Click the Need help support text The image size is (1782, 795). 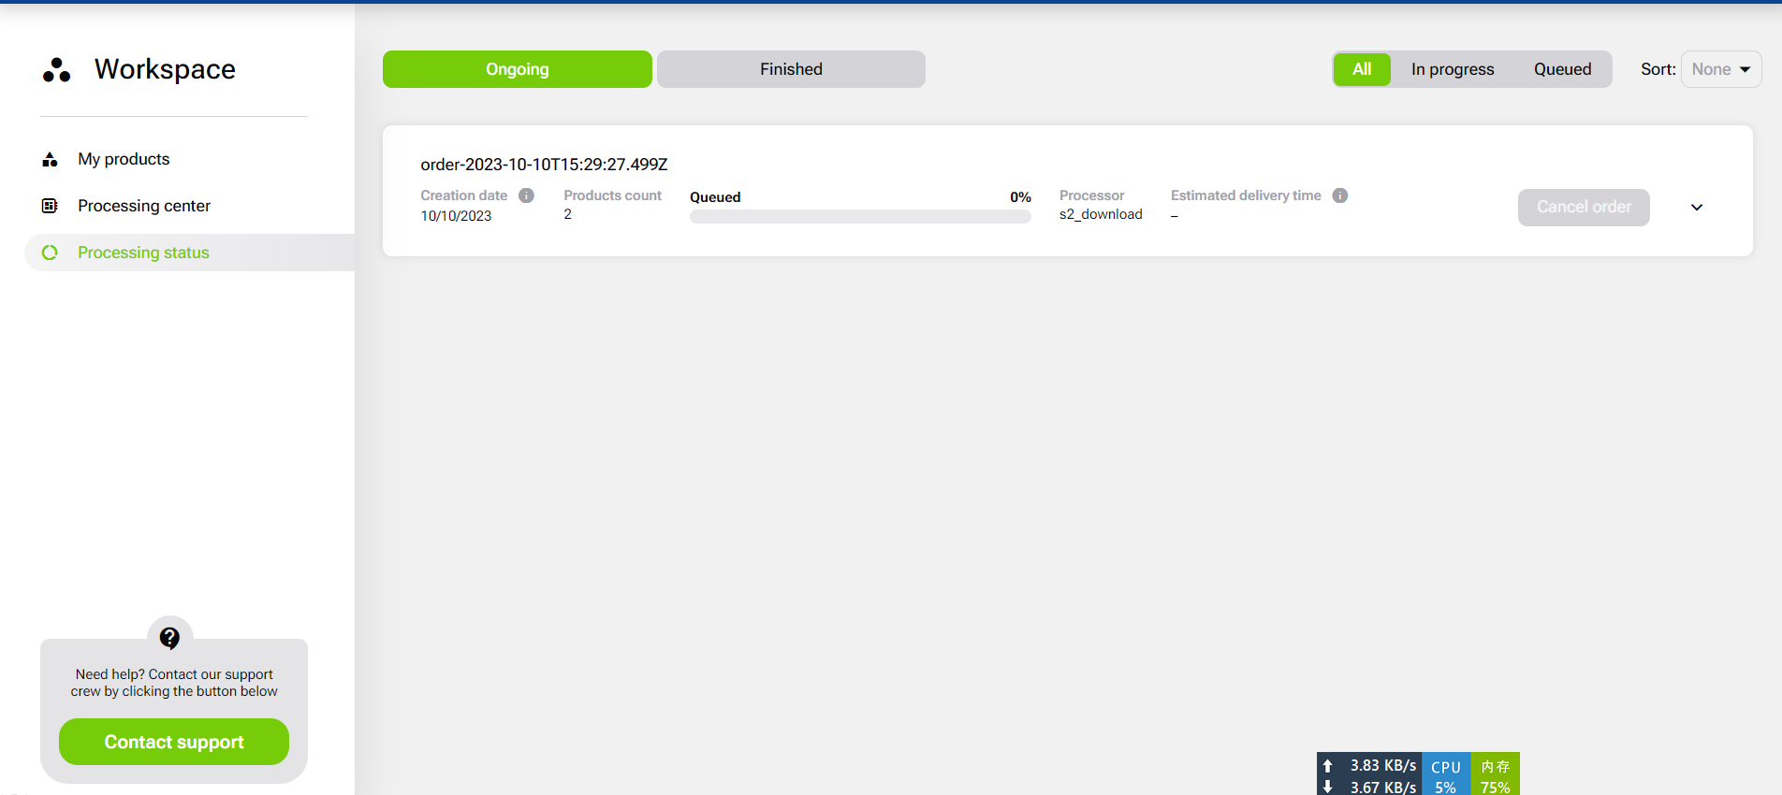(174, 683)
